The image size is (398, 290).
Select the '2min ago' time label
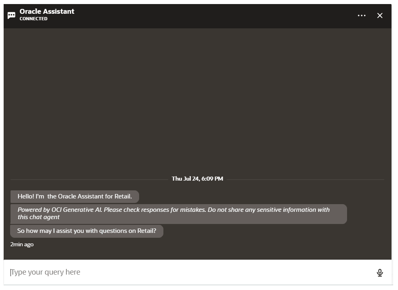pyautogui.click(x=22, y=244)
